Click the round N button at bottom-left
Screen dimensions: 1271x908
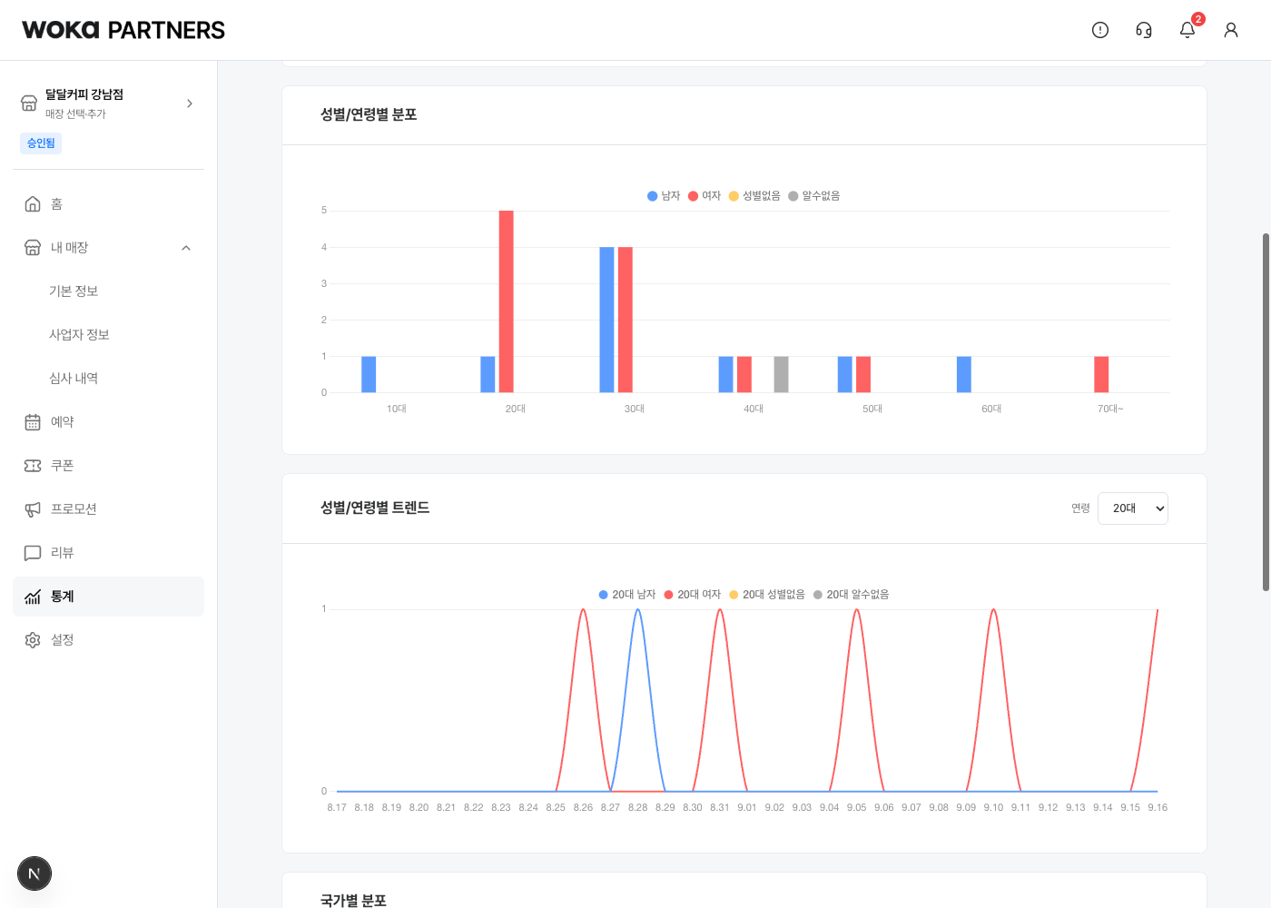(x=34, y=873)
